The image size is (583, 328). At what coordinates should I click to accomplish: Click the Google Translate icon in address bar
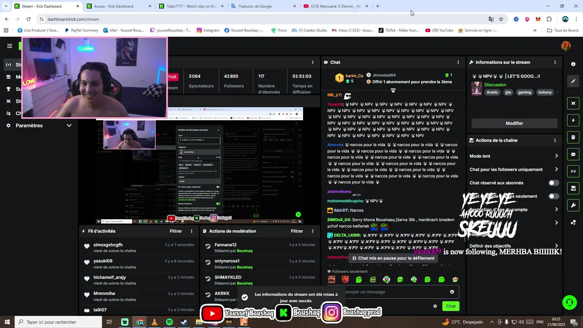[491, 19]
